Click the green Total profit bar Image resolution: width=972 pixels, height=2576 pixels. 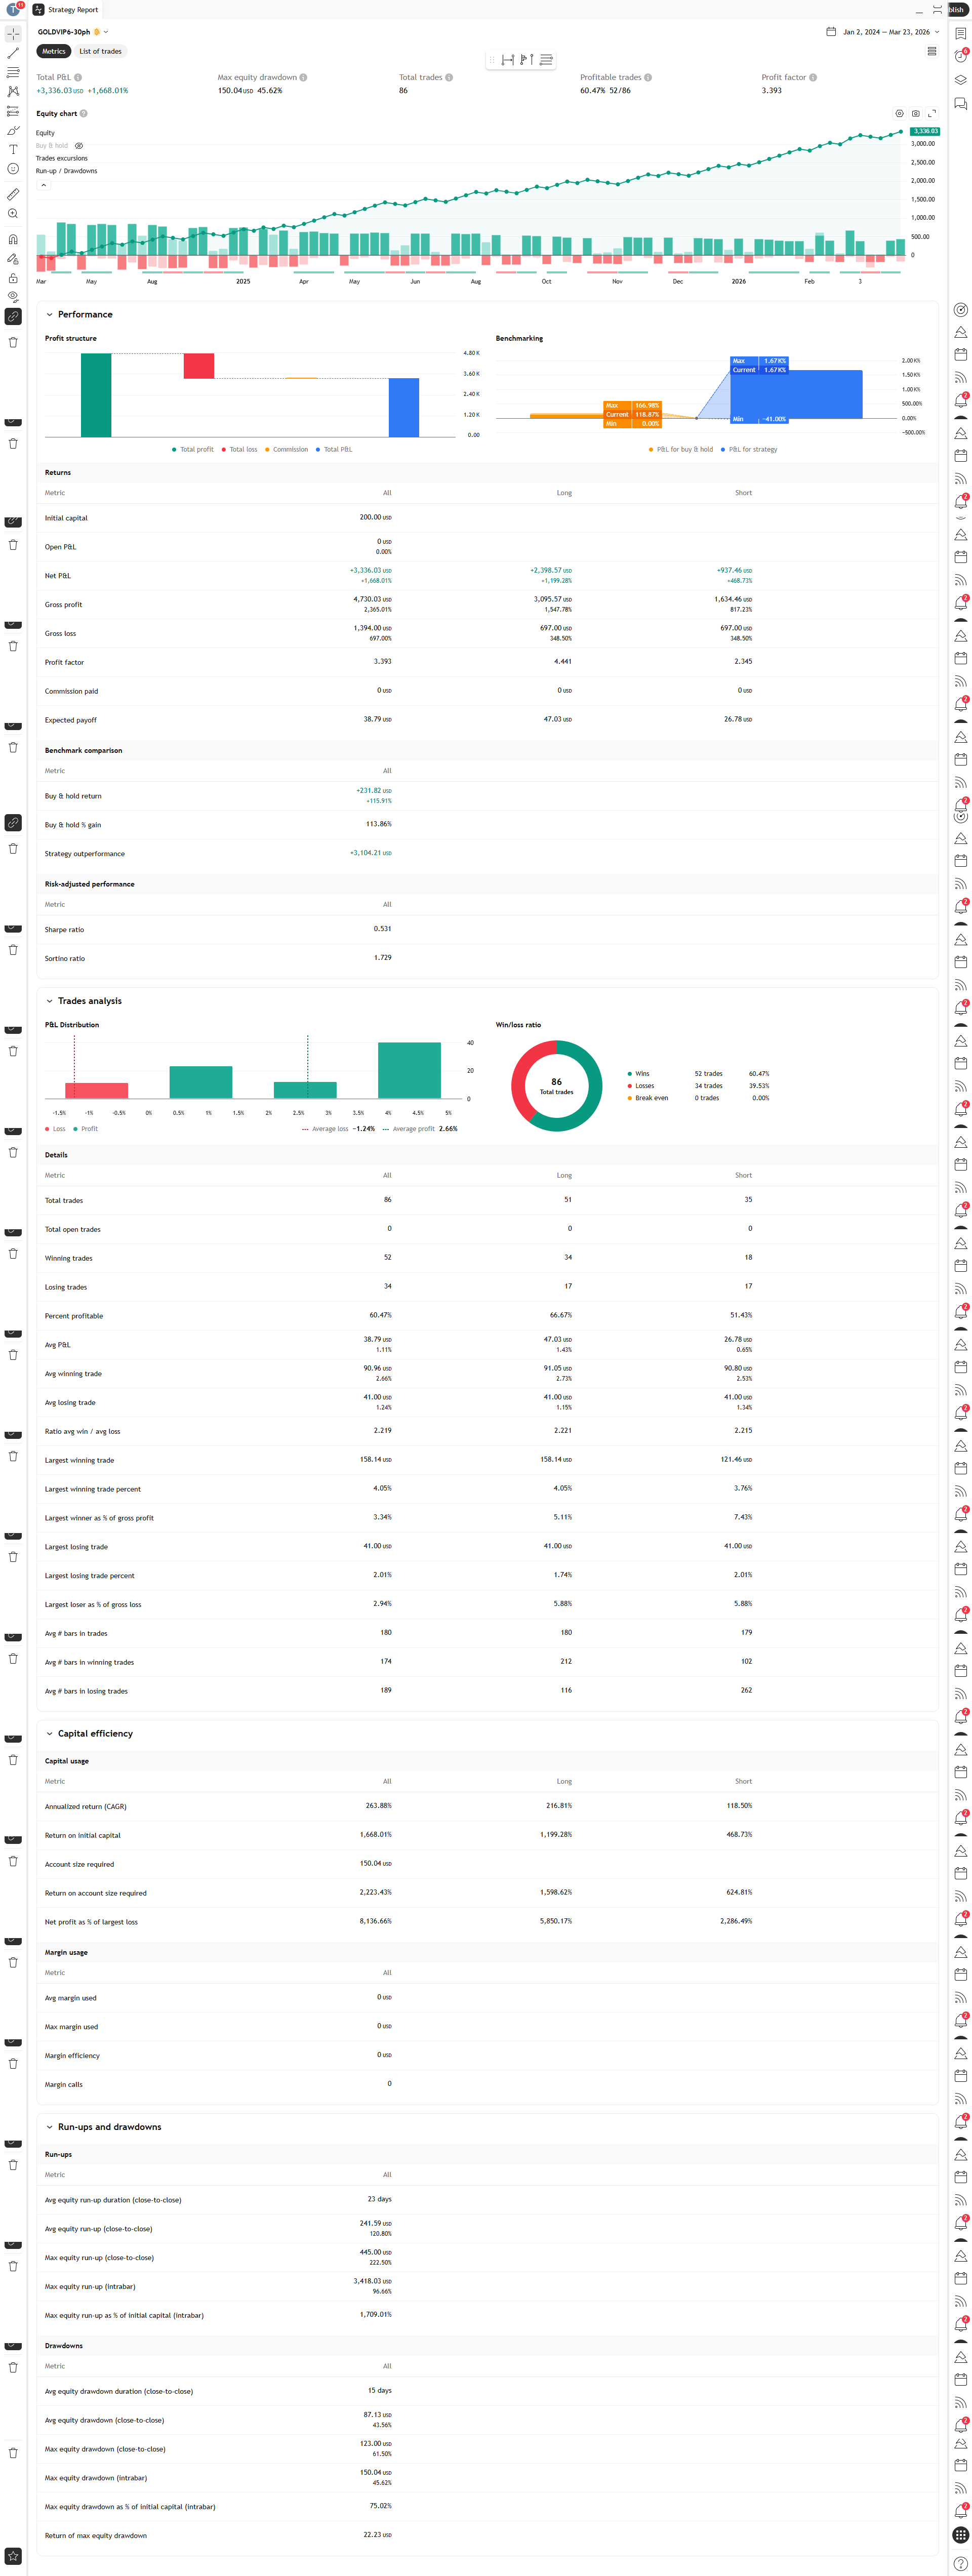(x=96, y=395)
